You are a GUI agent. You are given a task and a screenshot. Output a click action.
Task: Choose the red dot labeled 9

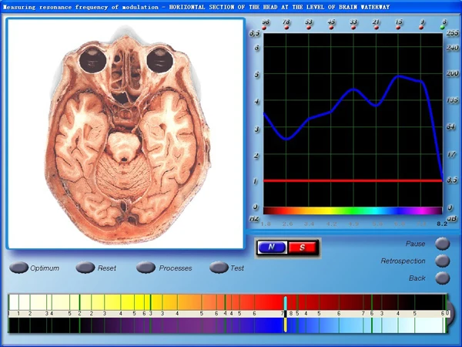click(x=420, y=27)
